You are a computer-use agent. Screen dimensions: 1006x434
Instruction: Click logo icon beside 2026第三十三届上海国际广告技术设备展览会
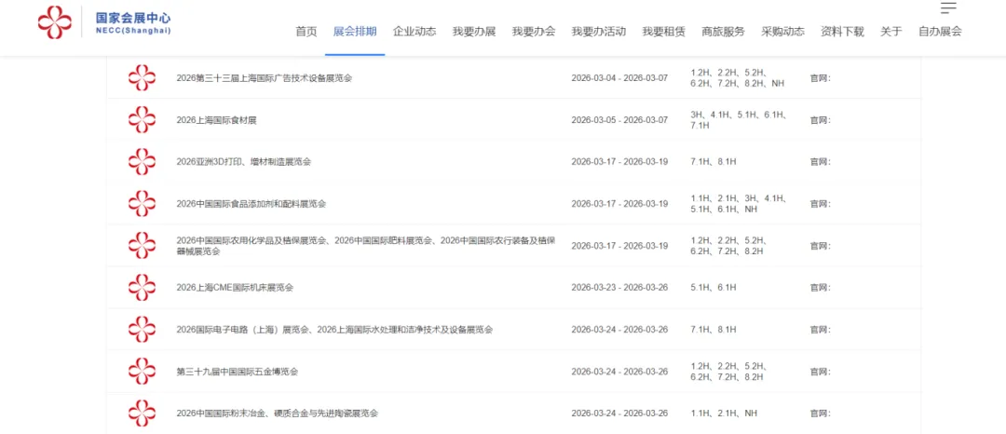click(142, 78)
